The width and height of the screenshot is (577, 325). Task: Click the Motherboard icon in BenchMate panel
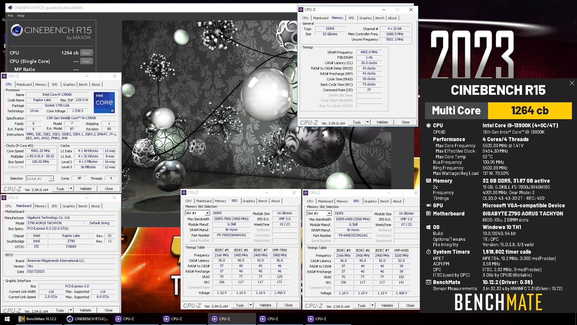coord(429,214)
